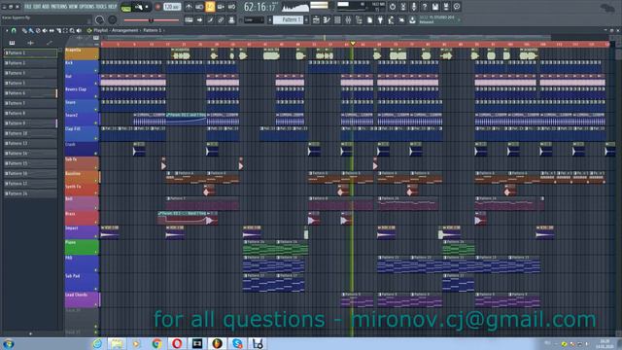Click pattern selector left arrow
Viewport: 622px width, 350px height.
click(270, 19)
